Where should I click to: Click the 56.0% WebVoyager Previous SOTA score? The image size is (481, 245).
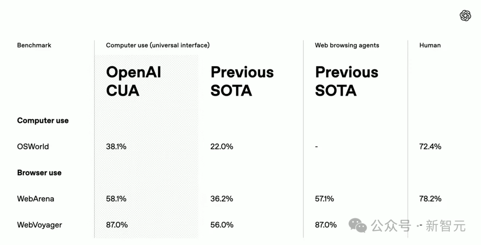point(222,225)
